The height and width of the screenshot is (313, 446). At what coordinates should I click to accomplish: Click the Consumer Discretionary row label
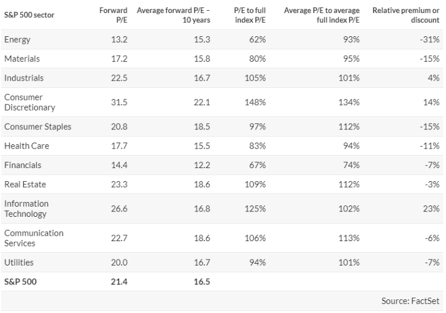tap(29, 102)
